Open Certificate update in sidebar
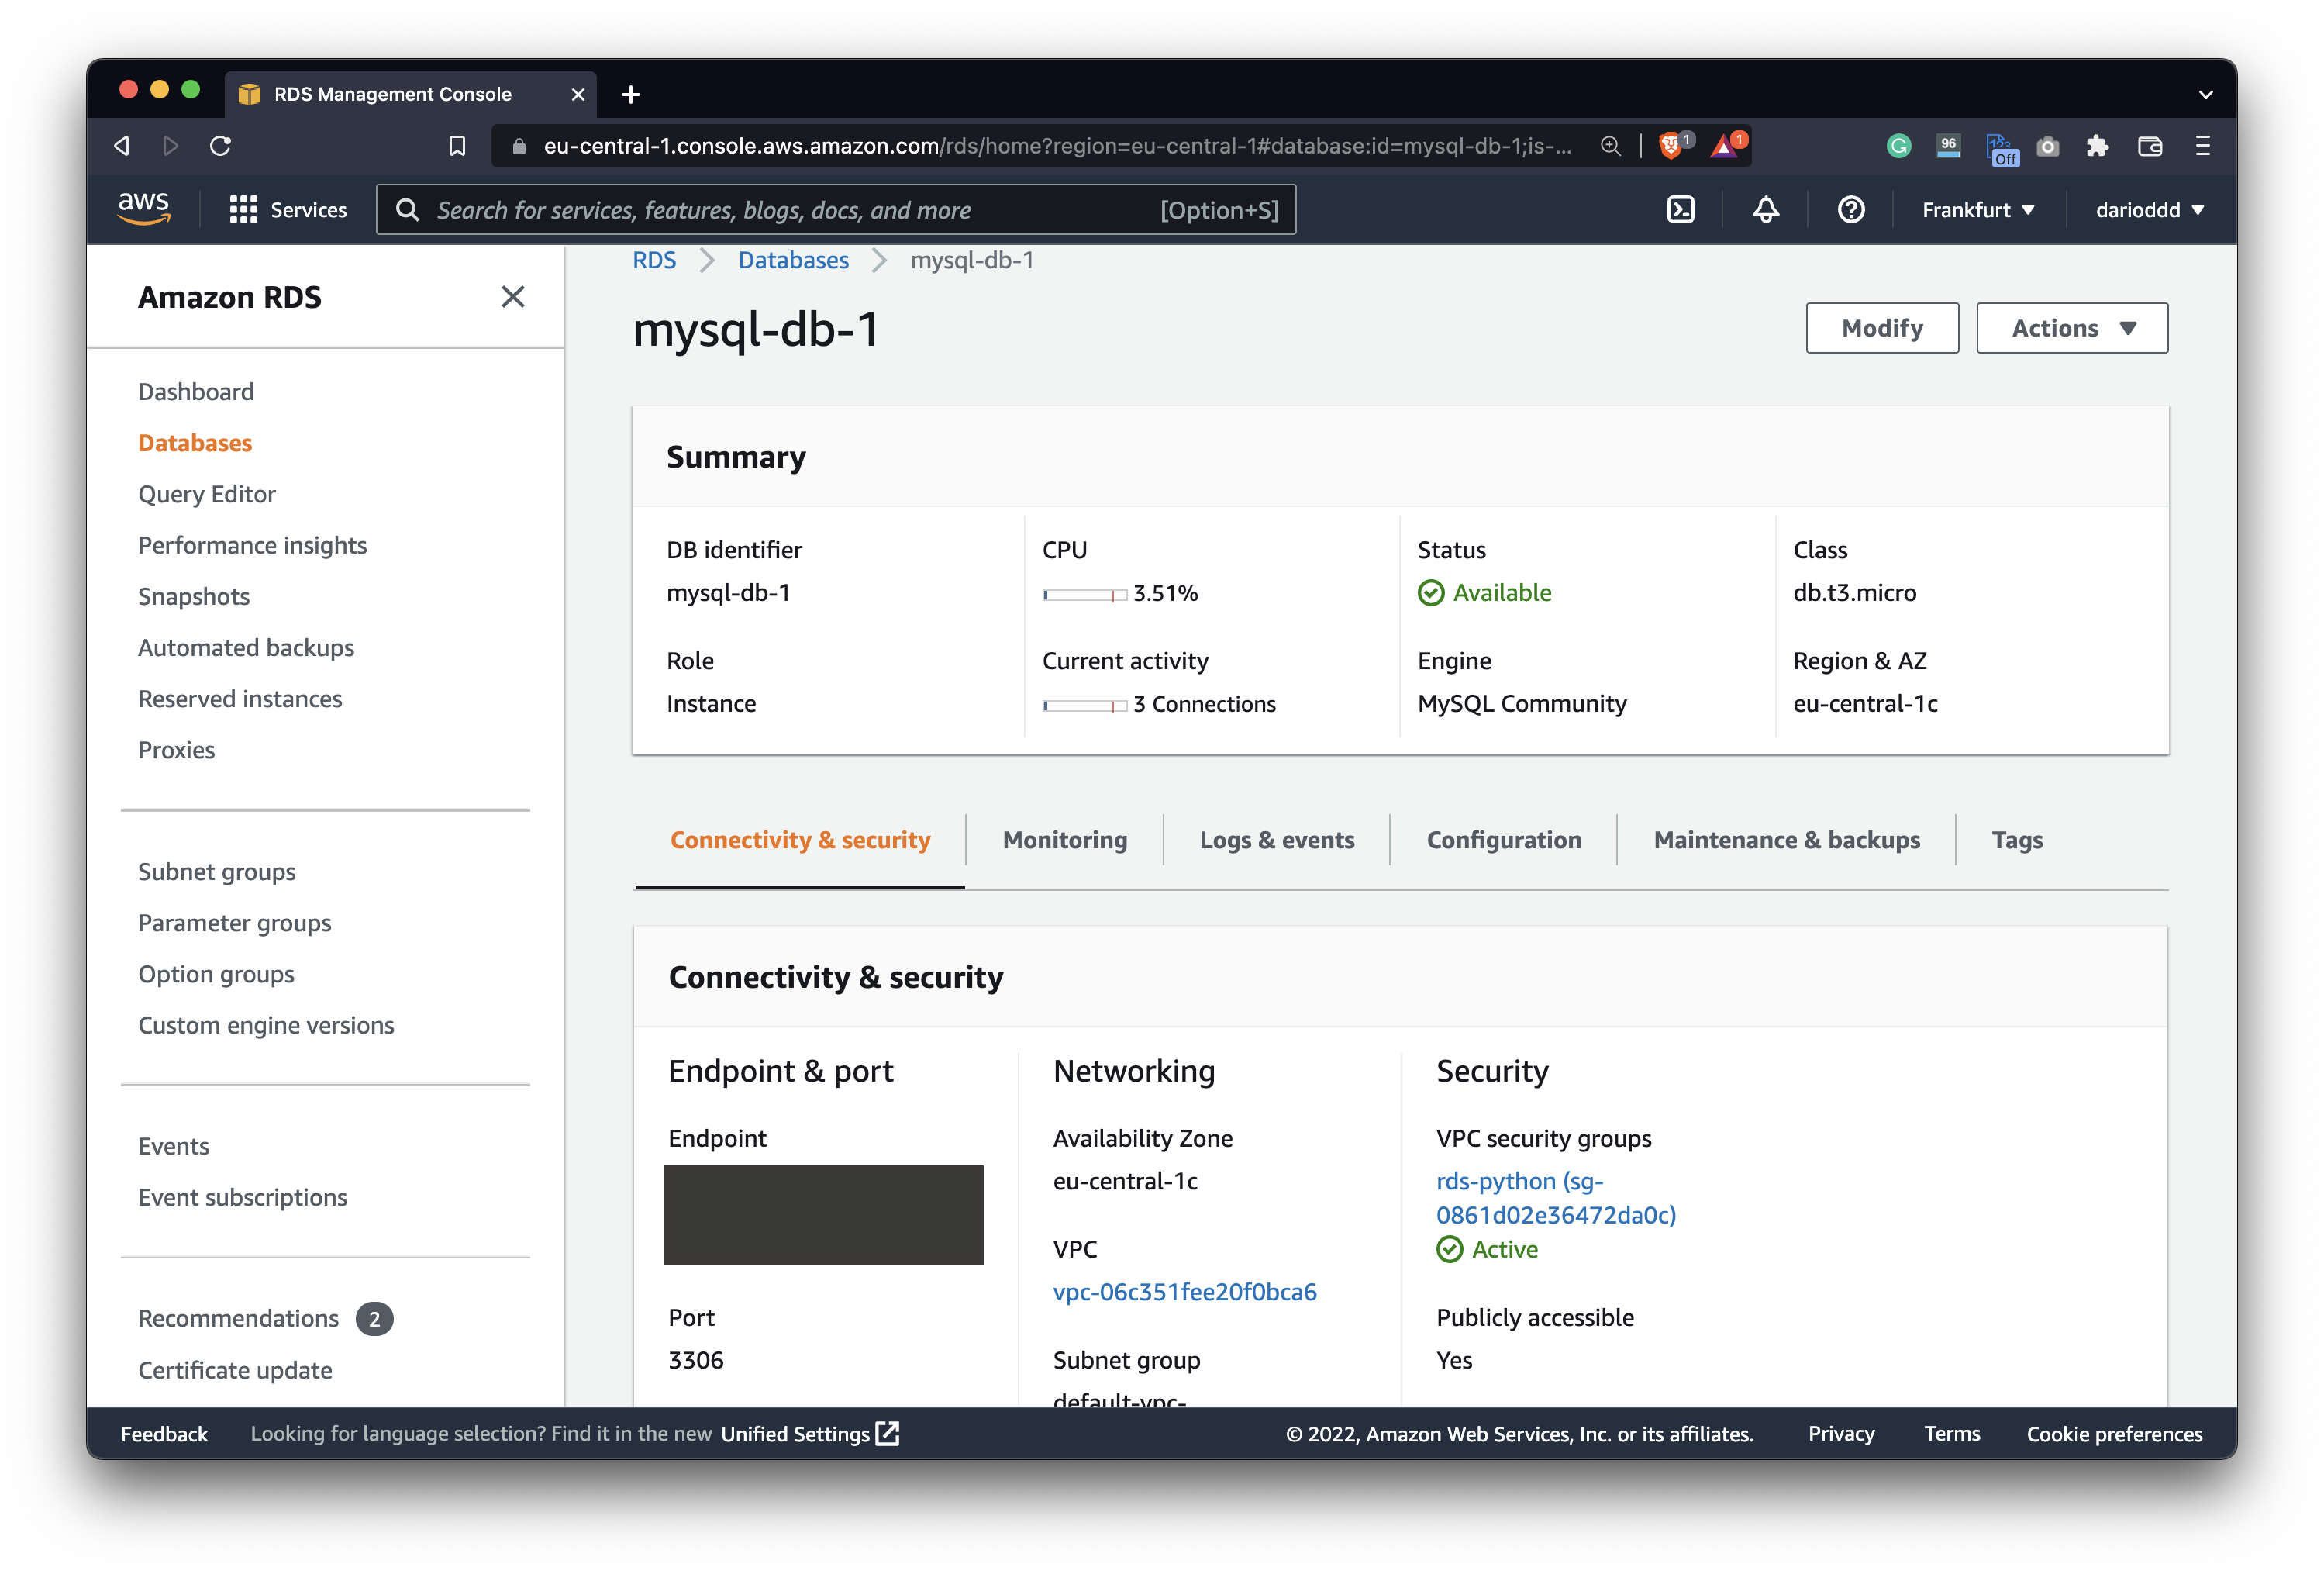Screen dimensions: 2324x1574 coord(235,1370)
